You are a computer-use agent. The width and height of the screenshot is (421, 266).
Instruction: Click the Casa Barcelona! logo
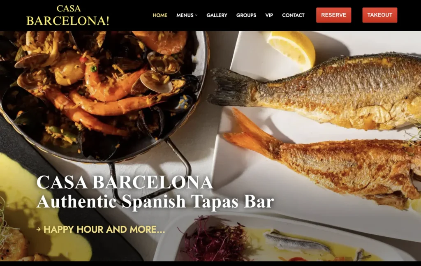tap(68, 16)
